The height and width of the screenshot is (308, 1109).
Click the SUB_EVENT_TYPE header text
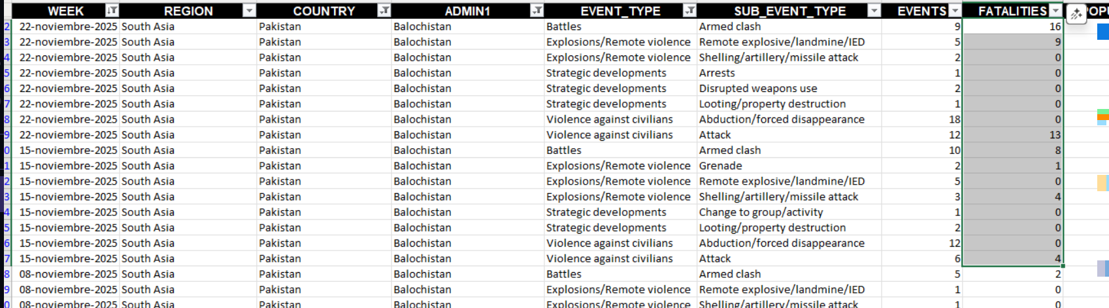pos(789,11)
